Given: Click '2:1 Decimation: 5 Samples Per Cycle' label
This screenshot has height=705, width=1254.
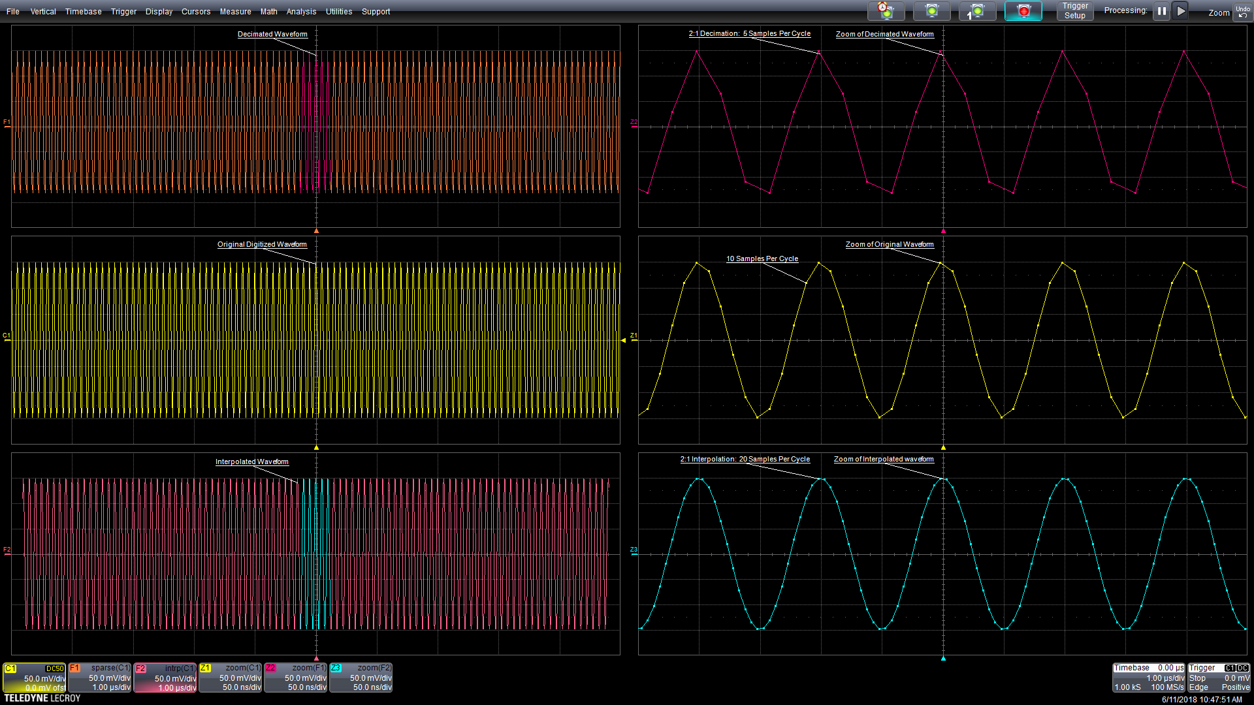Looking at the screenshot, I should [750, 33].
